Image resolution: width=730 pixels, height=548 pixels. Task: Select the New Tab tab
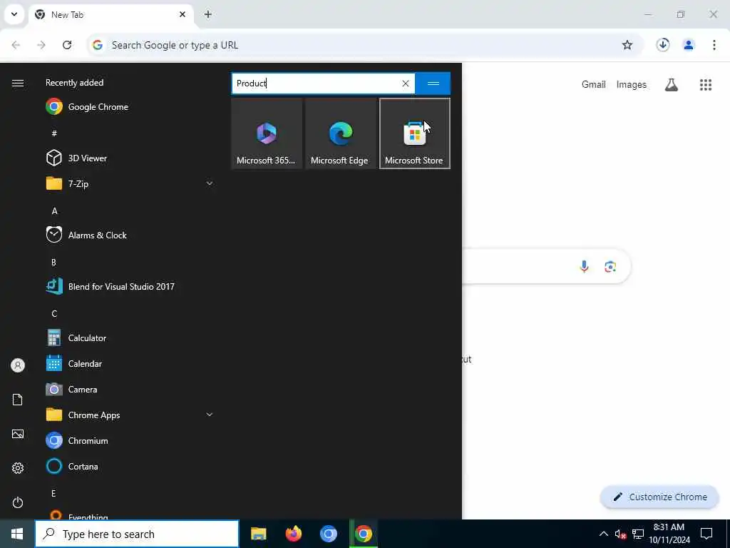click(110, 15)
